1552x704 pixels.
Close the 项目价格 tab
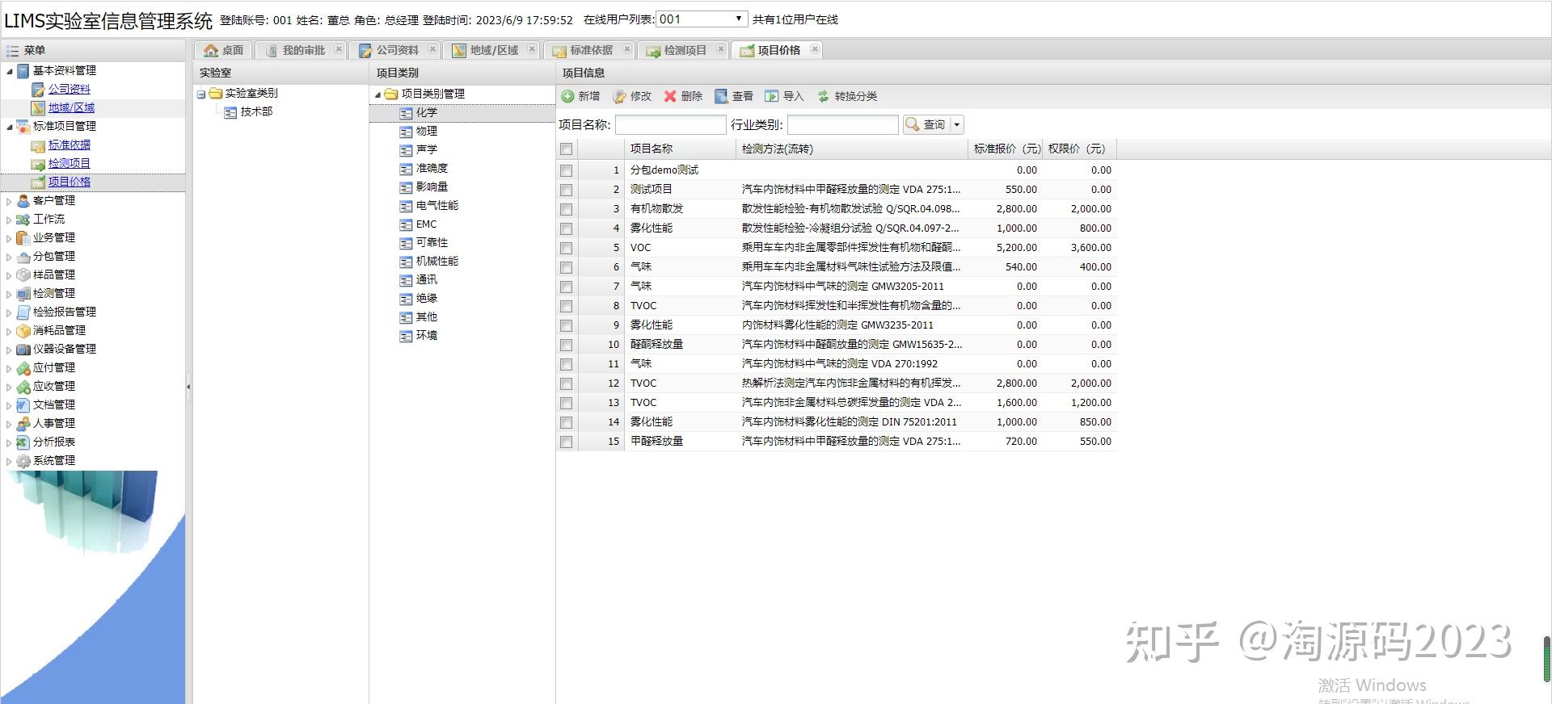pyautogui.click(x=815, y=49)
